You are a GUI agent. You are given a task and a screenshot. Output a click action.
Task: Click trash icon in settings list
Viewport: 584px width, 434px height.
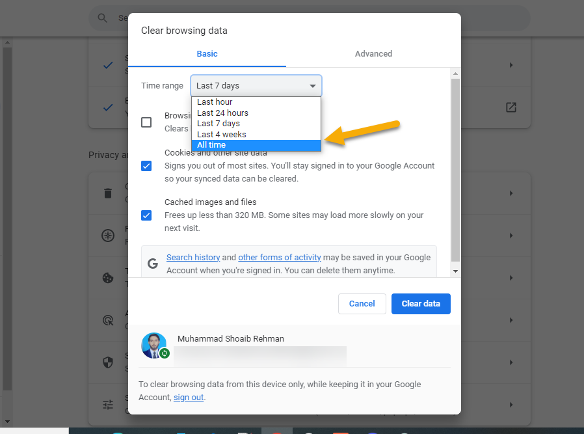[x=108, y=193]
